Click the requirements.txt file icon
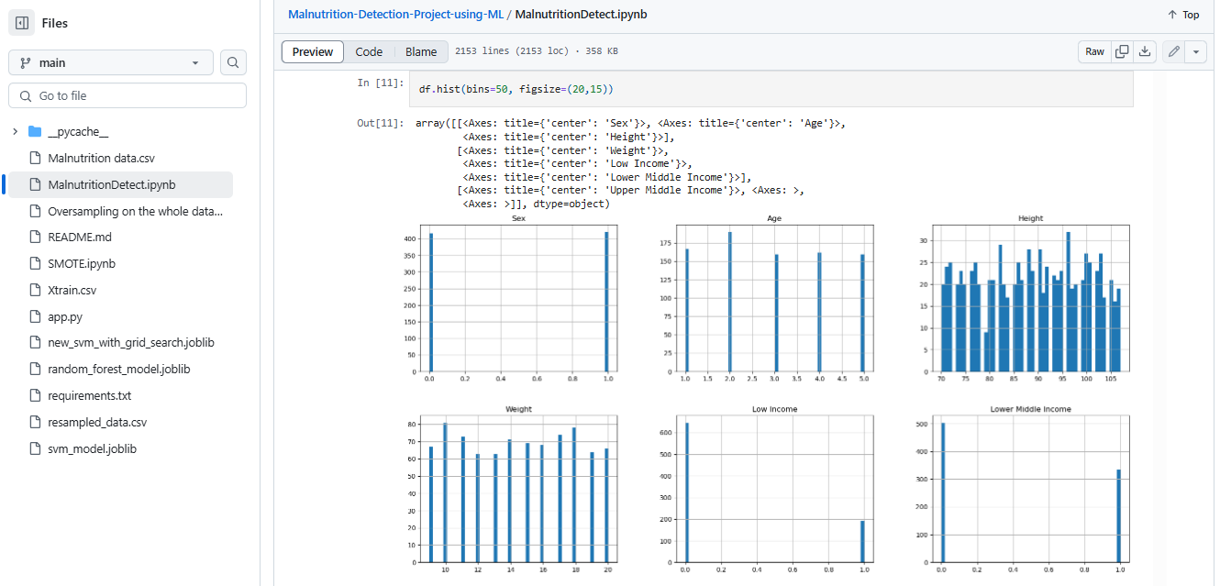1220x586 pixels. point(35,395)
